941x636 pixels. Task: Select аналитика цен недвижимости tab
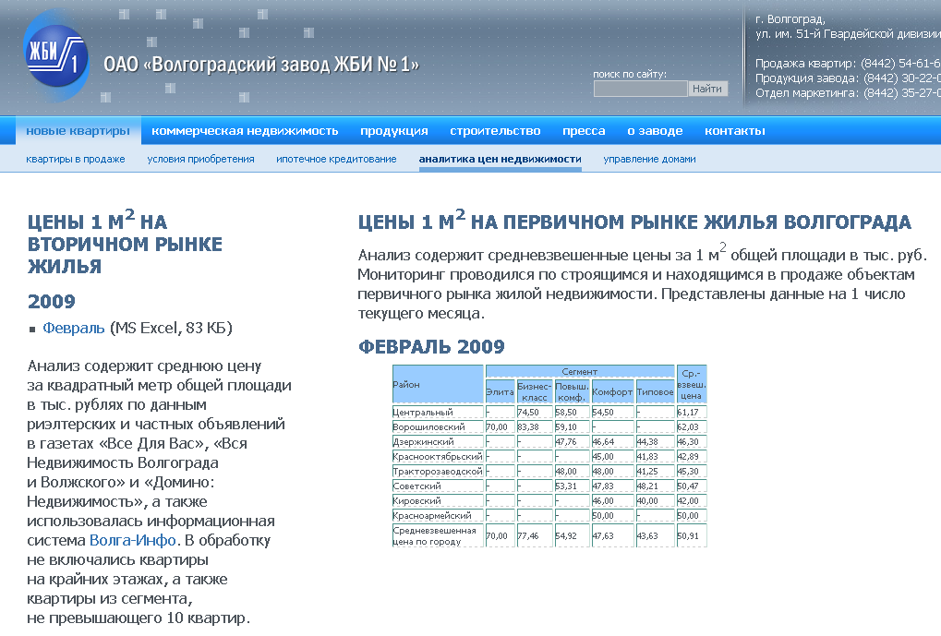[x=500, y=159]
